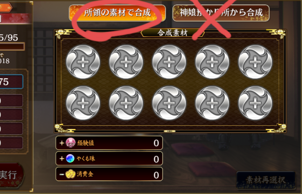The image size is (302, 194).
Task: Click the middle bottom-row material slot
Action: pos(169,103)
